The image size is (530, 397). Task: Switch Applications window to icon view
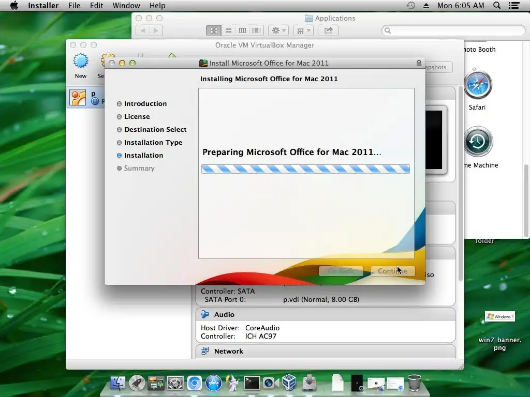pos(214,30)
